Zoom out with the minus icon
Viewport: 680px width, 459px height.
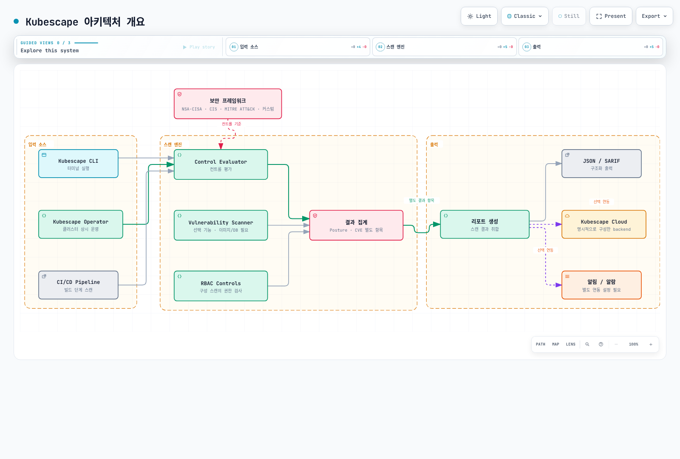[616, 344]
